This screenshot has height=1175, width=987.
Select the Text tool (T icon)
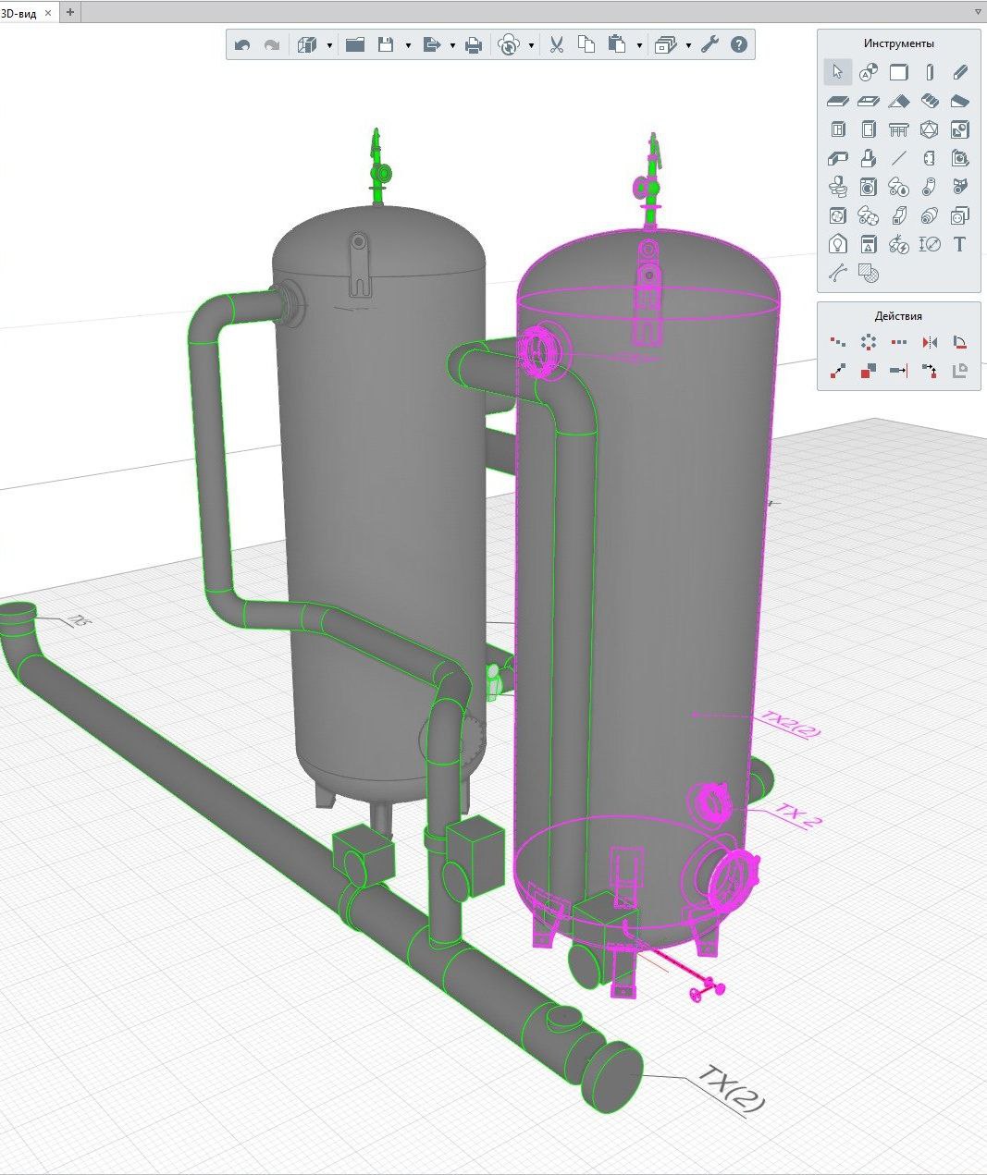959,244
